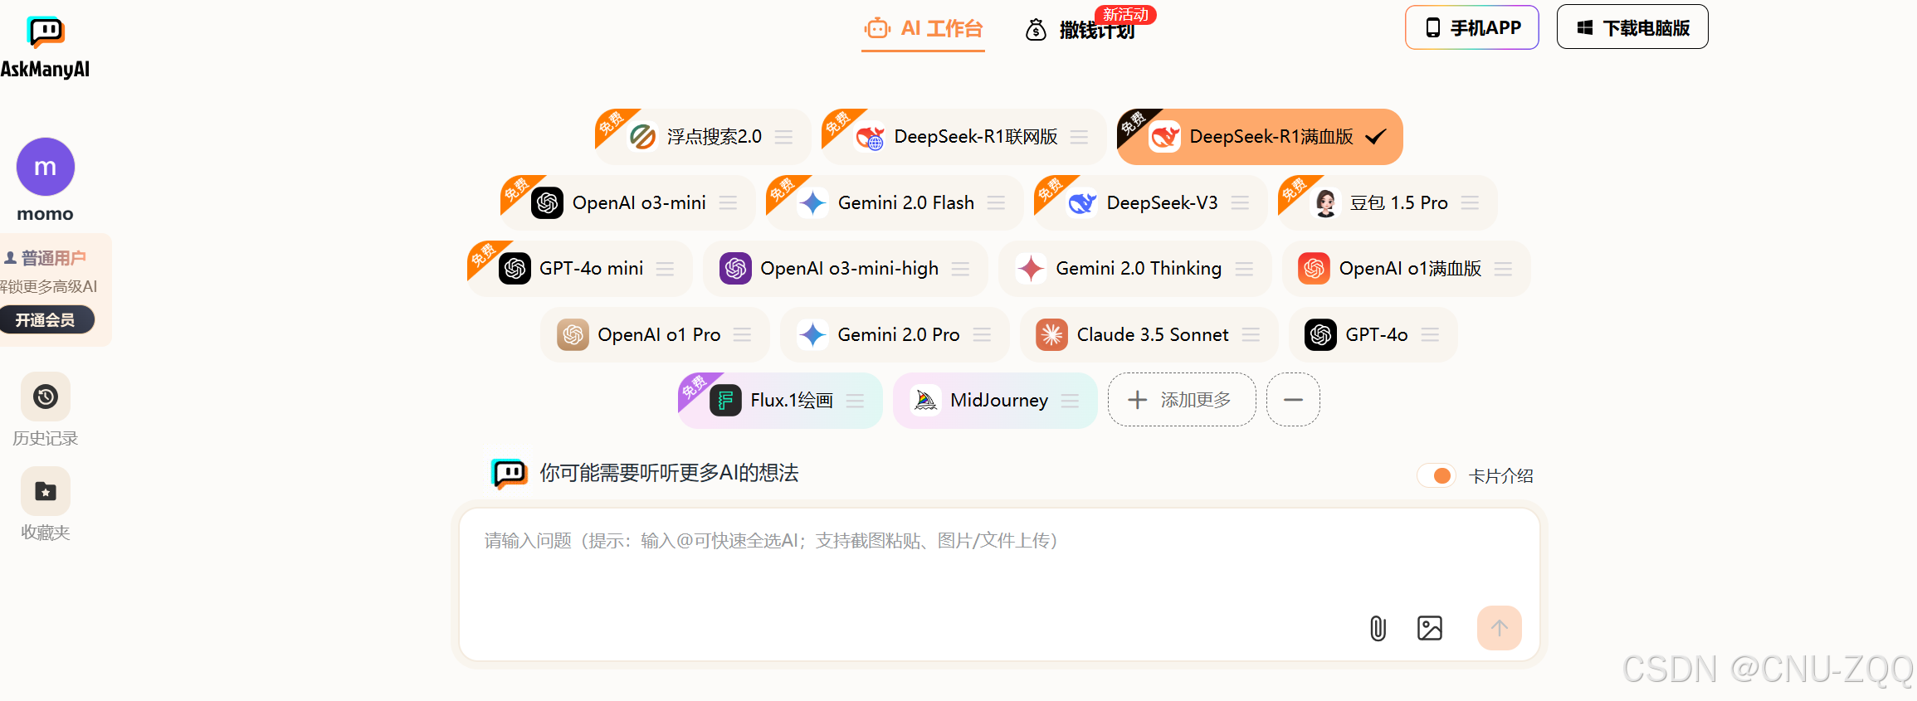Image resolution: width=1917 pixels, height=701 pixels.
Task: Select the OpenAI o3-mini model chip
Action: (628, 202)
